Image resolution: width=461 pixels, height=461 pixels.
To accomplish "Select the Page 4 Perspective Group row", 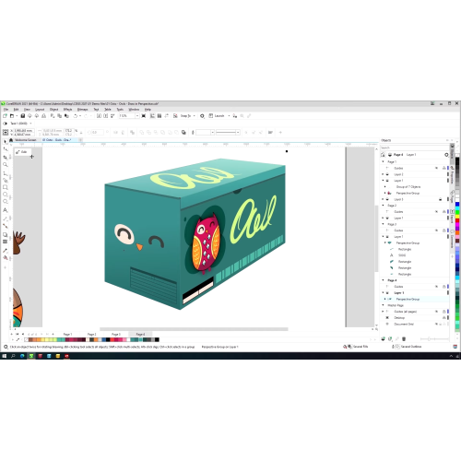I will pos(415,299).
